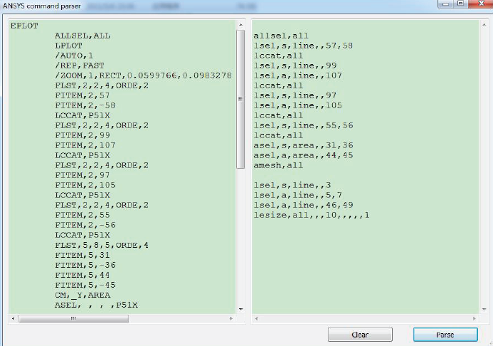The height and width of the screenshot is (346, 493).
Task: Click the asel,s,area,,31,36 output line
Action: pos(303,145)
